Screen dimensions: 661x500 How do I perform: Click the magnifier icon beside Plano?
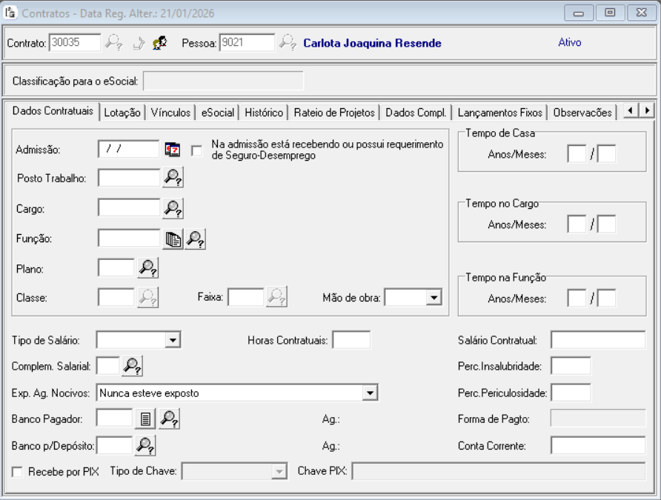point(148,268)
